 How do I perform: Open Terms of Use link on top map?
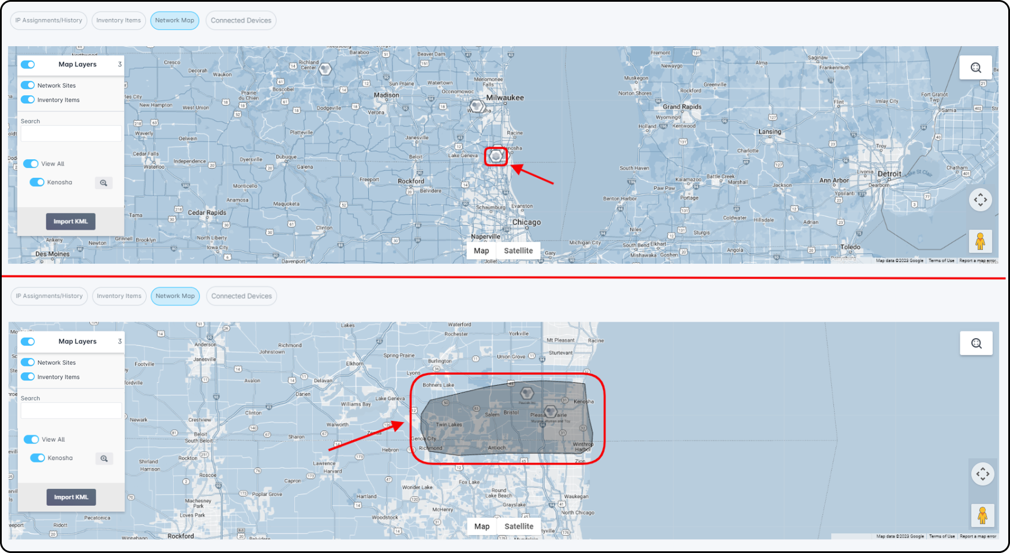click(941, 261)
